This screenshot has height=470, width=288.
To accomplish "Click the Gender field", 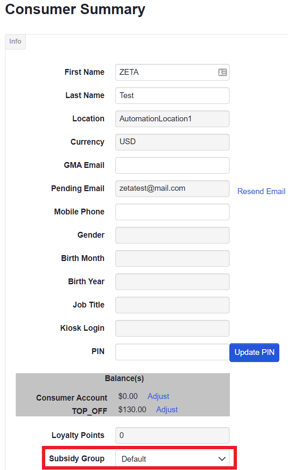I will (173, 235).
